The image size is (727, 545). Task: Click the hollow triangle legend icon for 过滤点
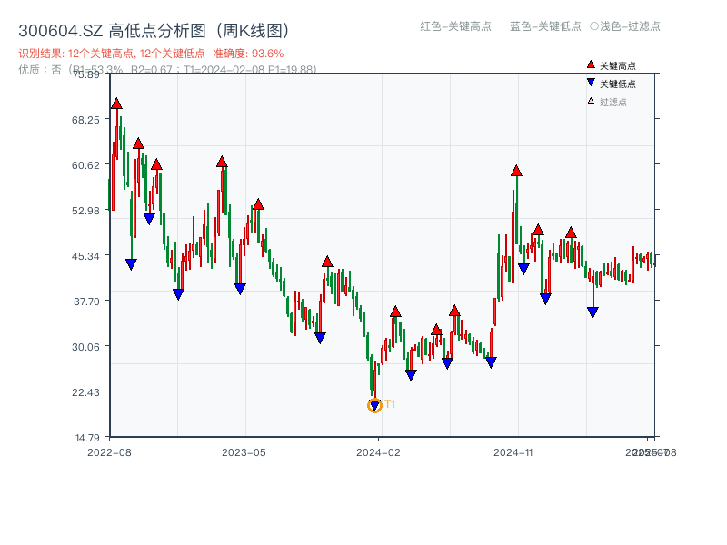591,101
